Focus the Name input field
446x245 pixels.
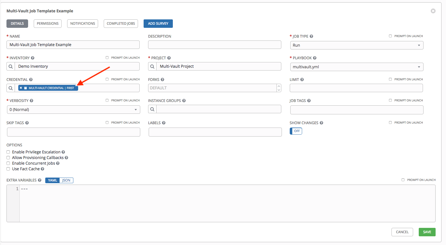pyautogui.click(x=73, y=45)
